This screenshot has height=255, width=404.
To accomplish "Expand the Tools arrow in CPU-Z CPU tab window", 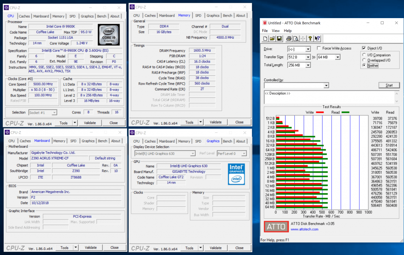I will [x=75, y=123].
